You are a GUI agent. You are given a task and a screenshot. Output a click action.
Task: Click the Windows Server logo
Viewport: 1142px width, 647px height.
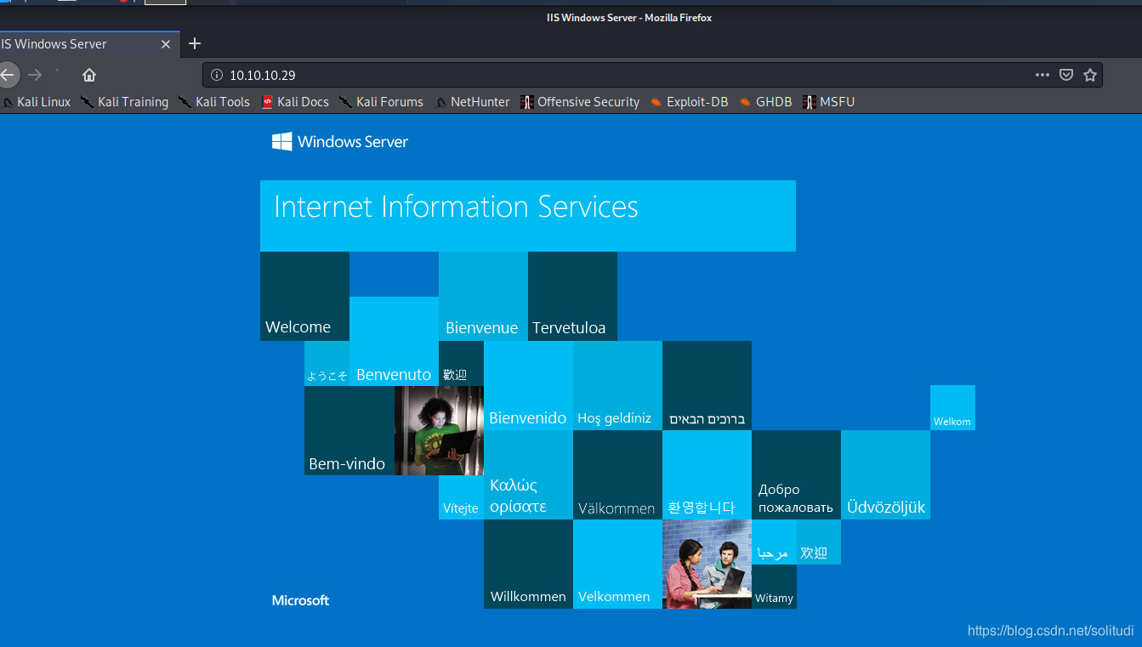[x=340, y=142]
